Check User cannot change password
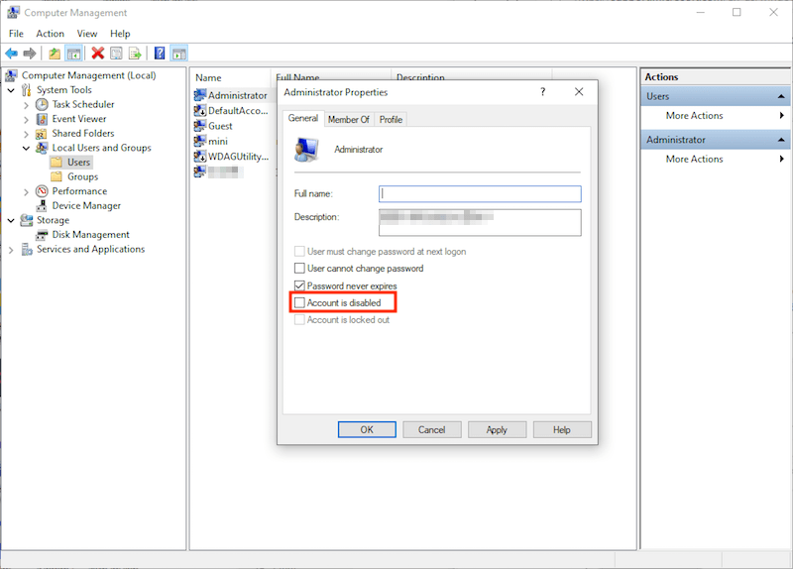 (299, 268)
